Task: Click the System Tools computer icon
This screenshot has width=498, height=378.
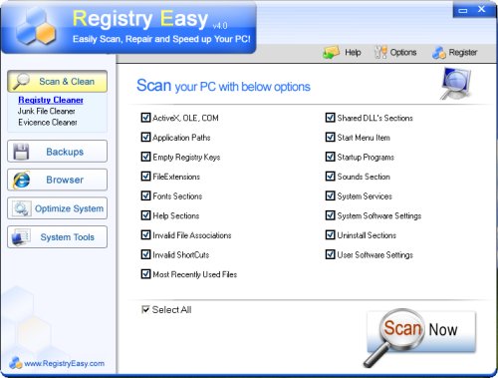Action: click(x=21, y=237)
